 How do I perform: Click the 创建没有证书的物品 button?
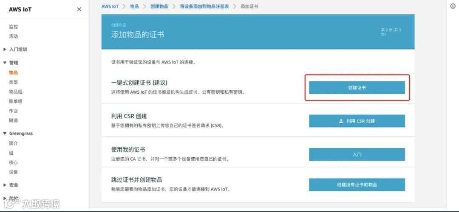(x=357, y=184)
